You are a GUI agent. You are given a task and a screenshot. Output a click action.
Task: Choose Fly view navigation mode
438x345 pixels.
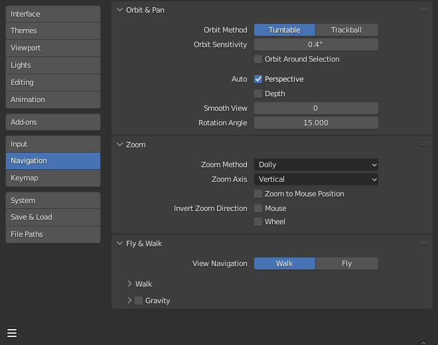point(346,263)
